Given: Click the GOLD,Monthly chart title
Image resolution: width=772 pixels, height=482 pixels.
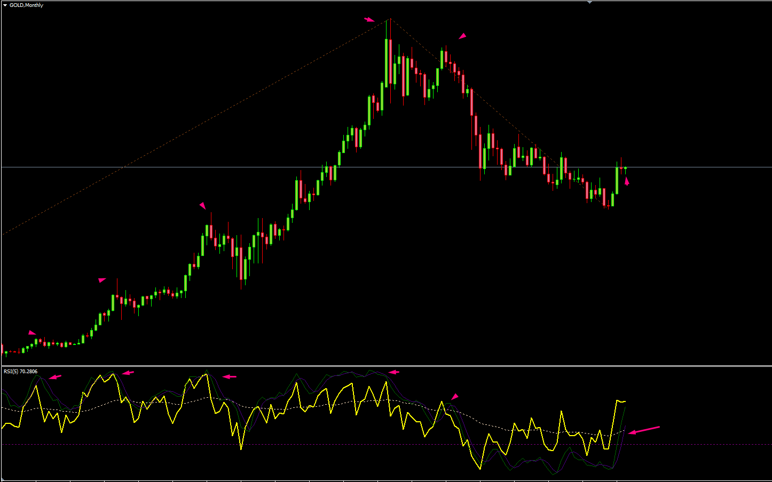Looking at the screenshot, I should 27,5.
